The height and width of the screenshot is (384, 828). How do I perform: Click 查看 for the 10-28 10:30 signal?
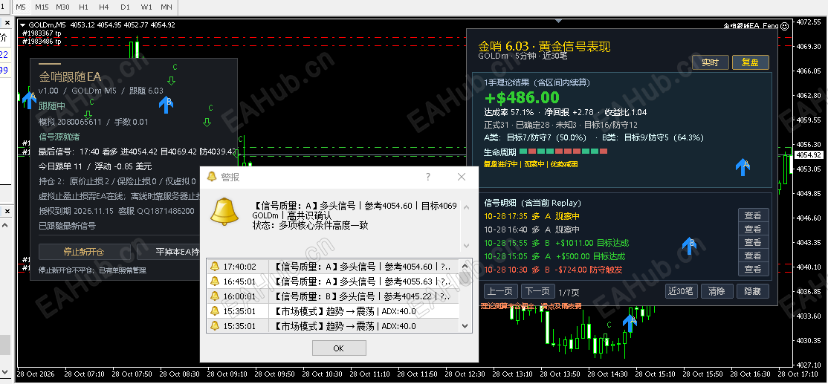coord(753,269)
